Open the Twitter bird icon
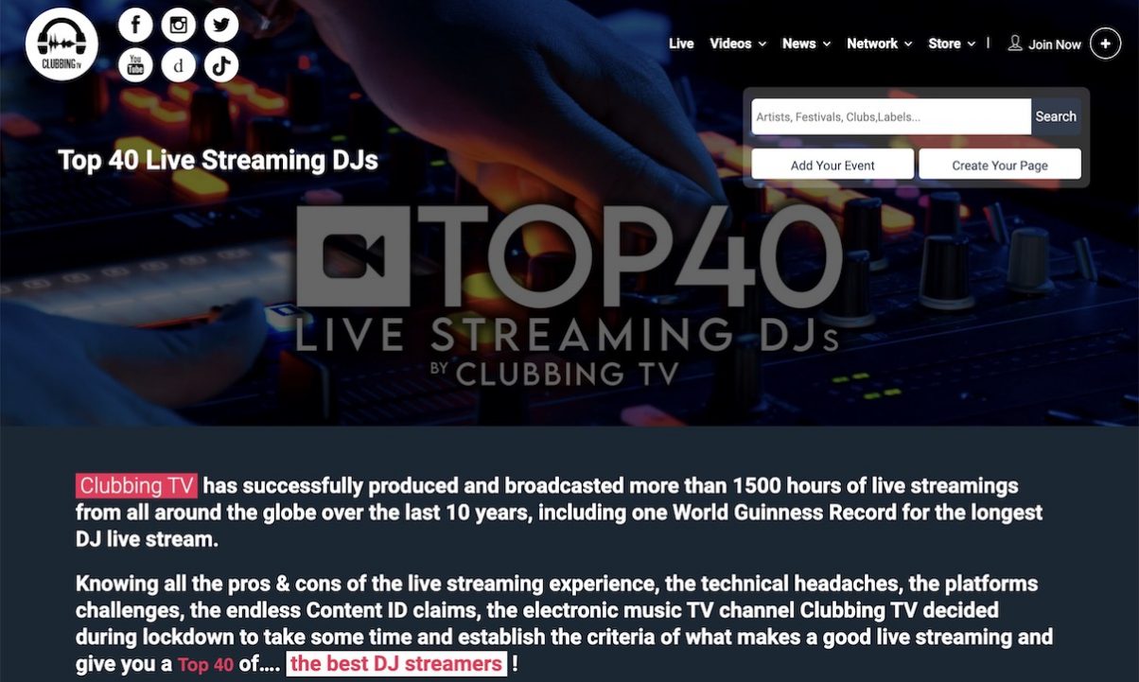1139x682 pixels. tap(220, 25)
